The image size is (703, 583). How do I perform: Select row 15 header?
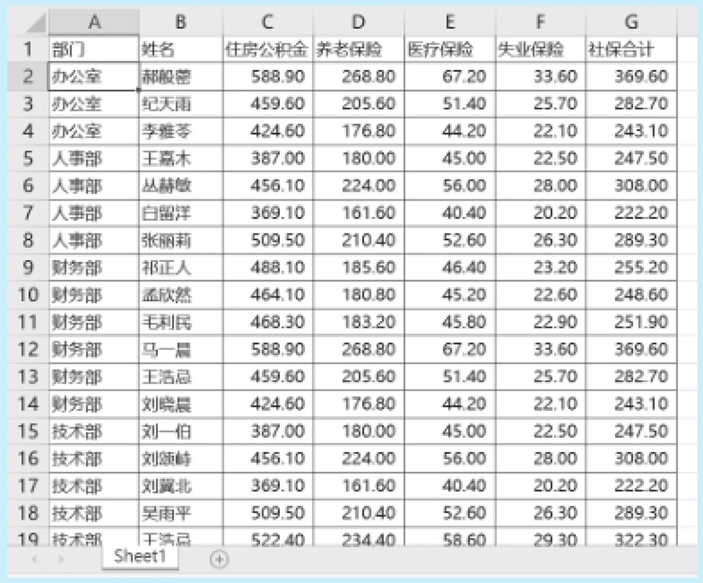click(x=27, y=431)
